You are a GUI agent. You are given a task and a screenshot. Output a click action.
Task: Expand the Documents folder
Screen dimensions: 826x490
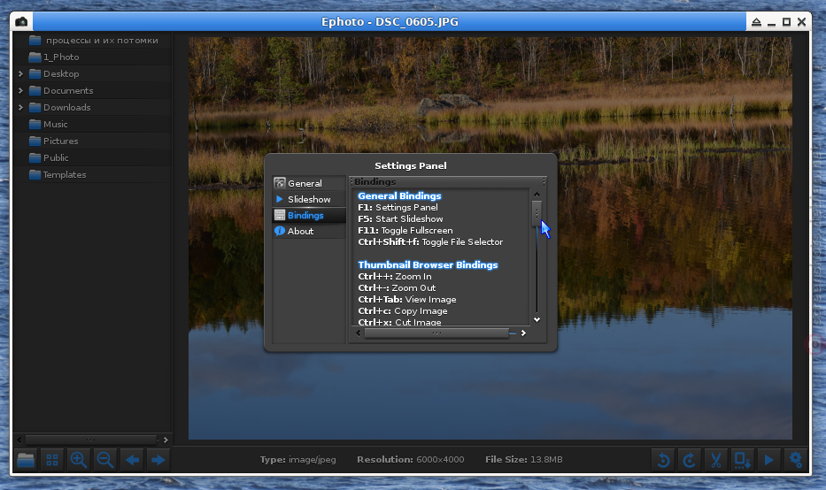pyautogui.click(x=20, y=90)
